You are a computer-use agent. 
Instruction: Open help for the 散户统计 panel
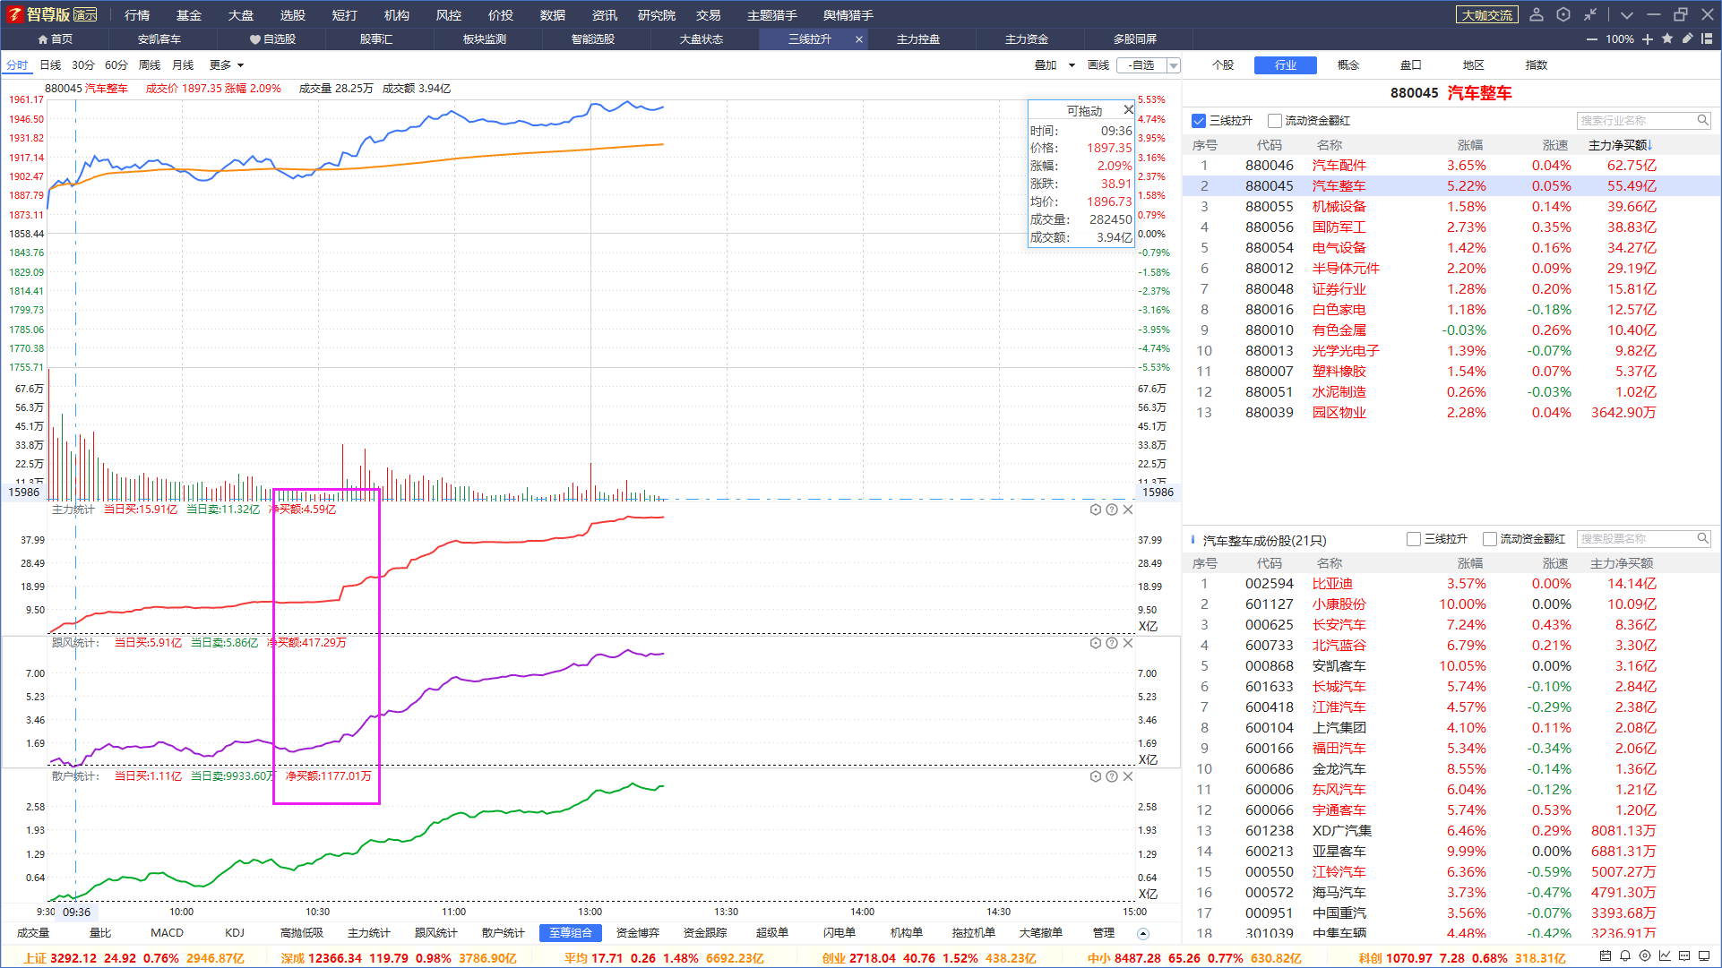(x=1112, y=776)
